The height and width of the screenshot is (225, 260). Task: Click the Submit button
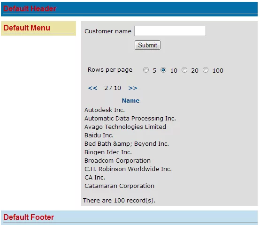point(147,45)
